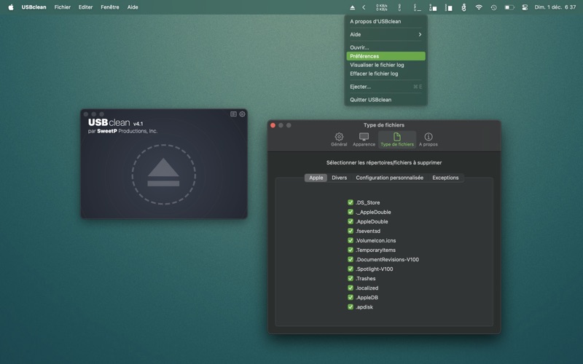The width and height of the screenshot is (583, 364).
Task: Click the settings gear in USBclean window
Action: coord(242,114)
